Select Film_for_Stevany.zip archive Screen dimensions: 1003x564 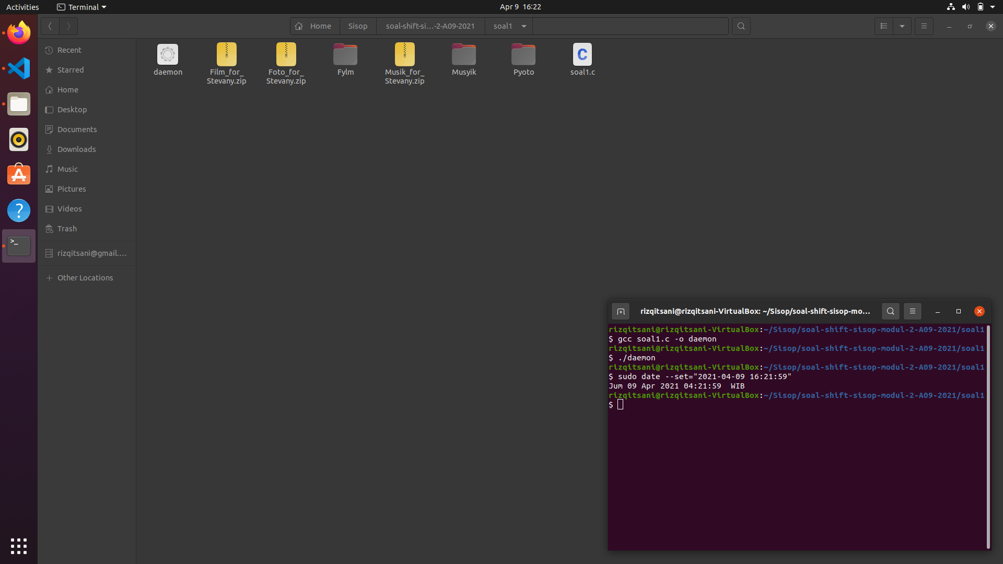pos(226,64)
